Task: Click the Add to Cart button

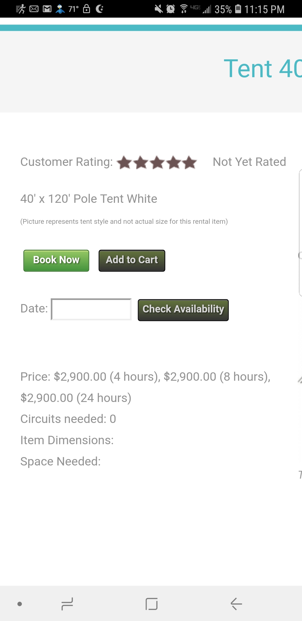Action: pyautogui.click(x=132, y=260)
